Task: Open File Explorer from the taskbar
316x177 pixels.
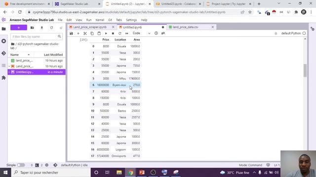Action: click(x=119, y=173)
